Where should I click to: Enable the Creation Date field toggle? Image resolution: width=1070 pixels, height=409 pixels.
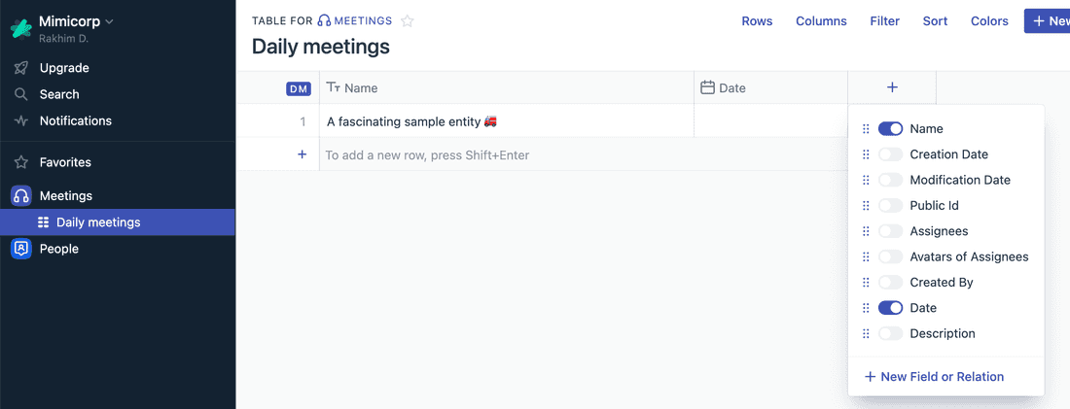[890, 154]
